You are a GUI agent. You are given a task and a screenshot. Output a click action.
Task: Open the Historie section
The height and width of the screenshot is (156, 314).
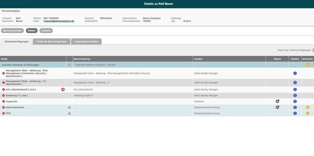point(46,31)
